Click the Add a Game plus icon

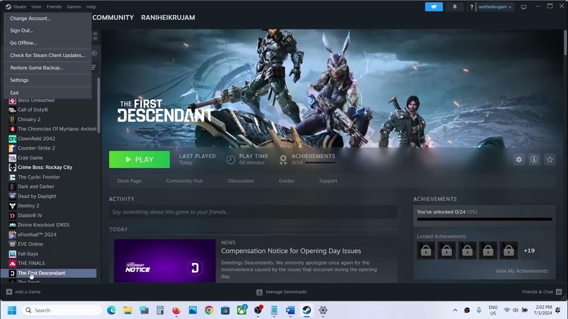pos(9,292)
